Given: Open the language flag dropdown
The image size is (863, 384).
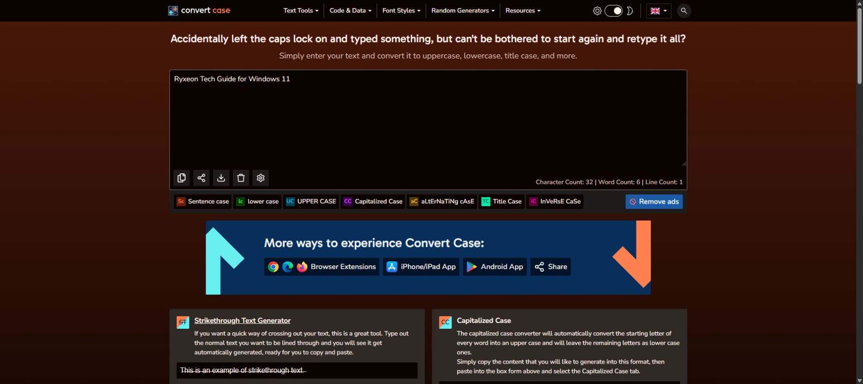Looking at the screenshot, I should coord(659,11).
